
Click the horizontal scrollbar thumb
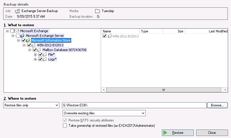pos(164,90)
